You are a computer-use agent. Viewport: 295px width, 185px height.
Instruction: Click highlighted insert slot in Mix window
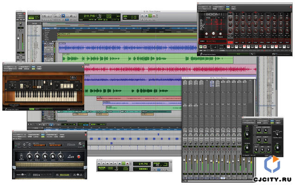212,82
